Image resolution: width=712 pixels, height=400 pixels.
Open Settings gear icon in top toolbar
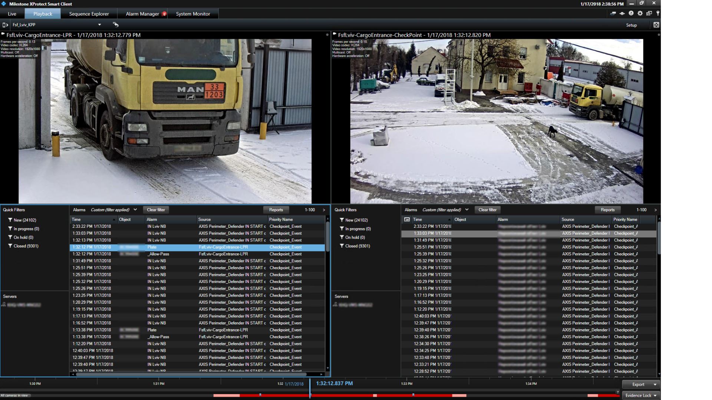click(x=640, y=13)
